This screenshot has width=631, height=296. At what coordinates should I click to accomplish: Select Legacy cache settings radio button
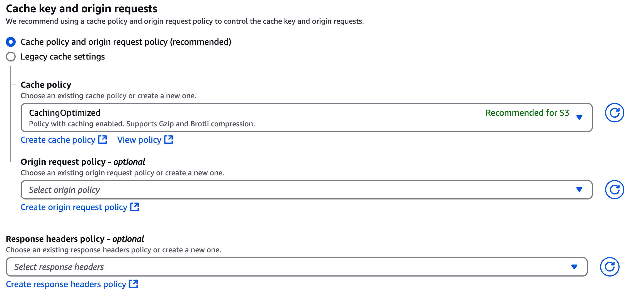11,57
